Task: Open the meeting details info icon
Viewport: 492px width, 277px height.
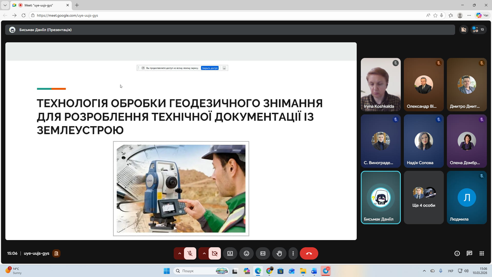Action: point(457,253)
